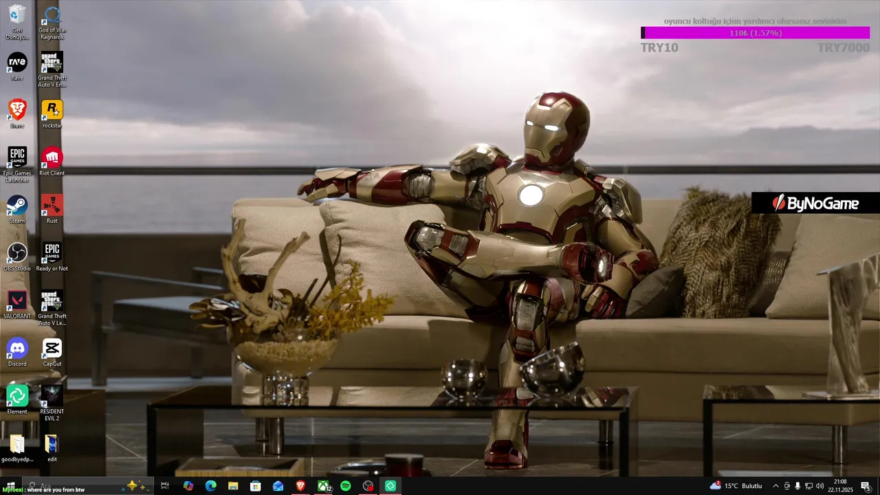
Task: Open File Explorer from the taskbar
Action: point(233,486)
